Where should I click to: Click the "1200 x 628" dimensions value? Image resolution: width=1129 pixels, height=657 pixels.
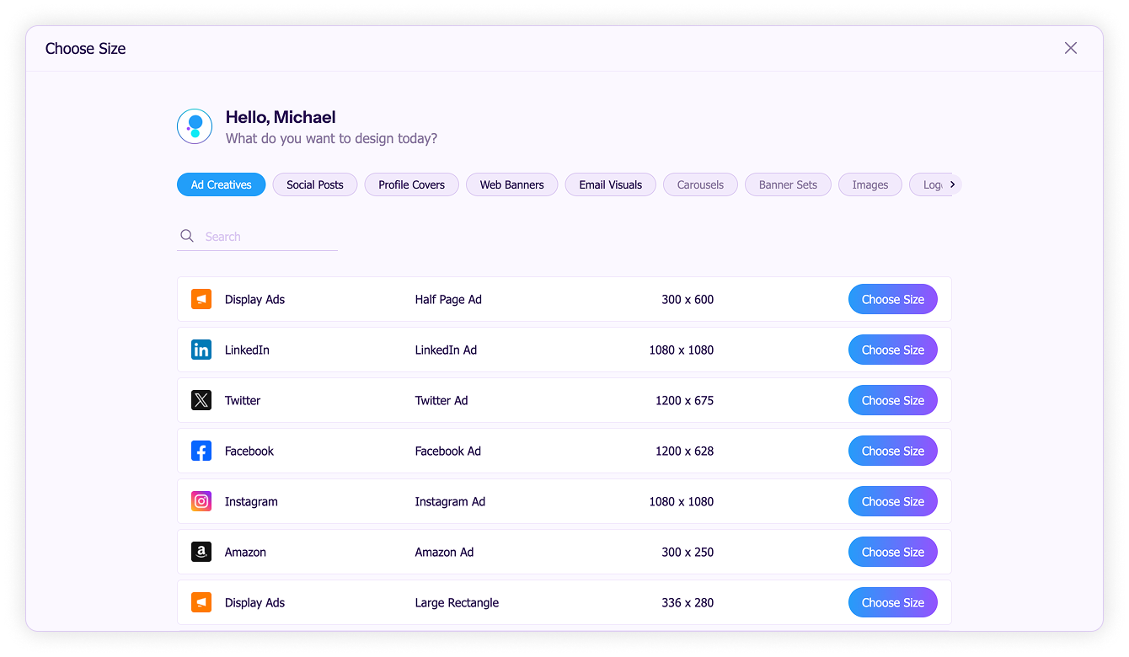[x=684, y=451]
